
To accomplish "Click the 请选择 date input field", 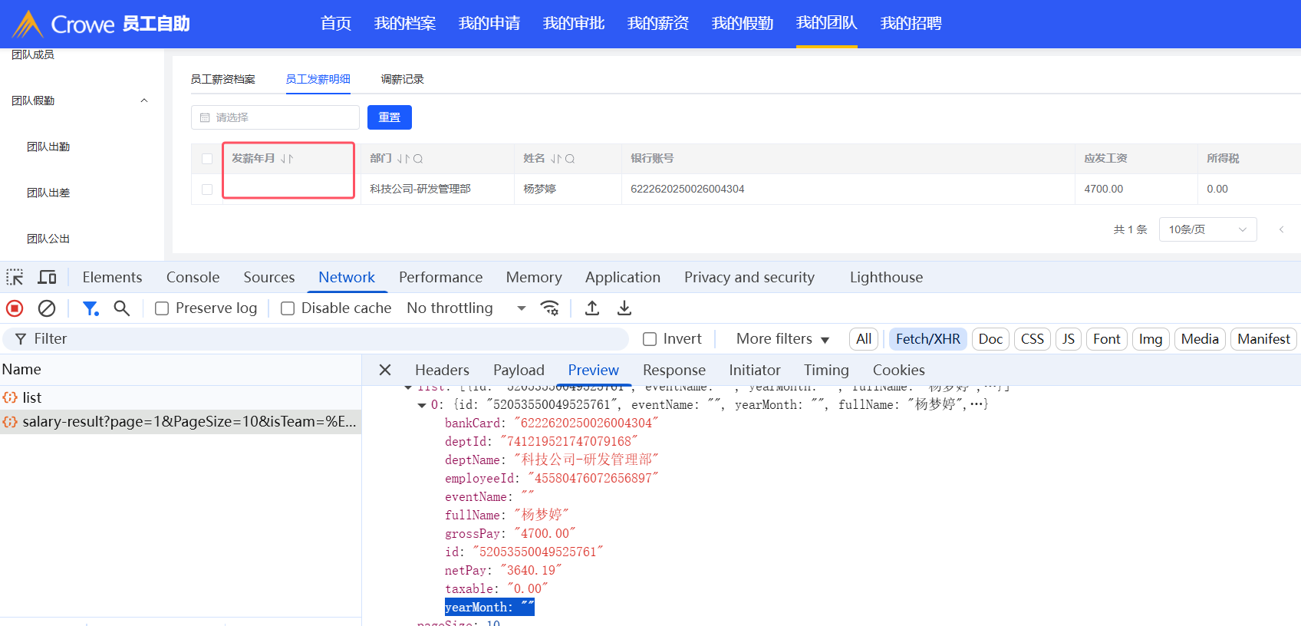I will (275, 117).
